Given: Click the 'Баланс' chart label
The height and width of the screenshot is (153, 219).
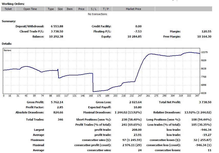Looking at the screenshot, I should pos(8,50).
